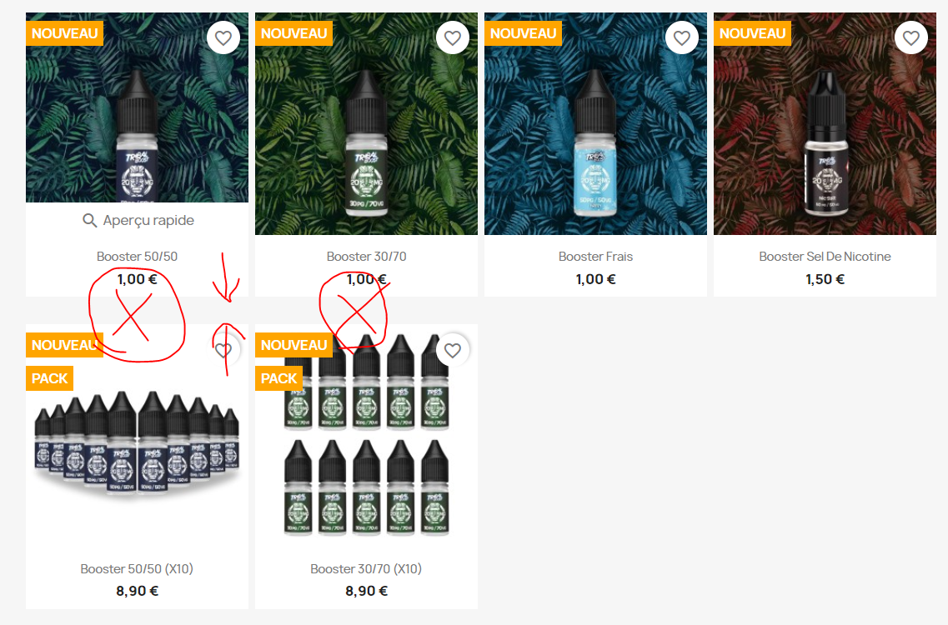Click the magnifier icon beside Aperçu rapide

point(89,221)
